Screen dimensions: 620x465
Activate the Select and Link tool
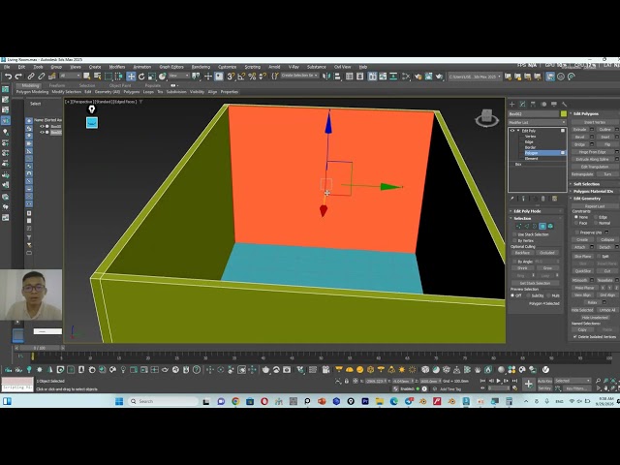pyautogui.click(x=31, y=77)
